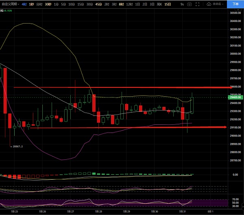Click the 28867.2 low price marker

[17, 147]
